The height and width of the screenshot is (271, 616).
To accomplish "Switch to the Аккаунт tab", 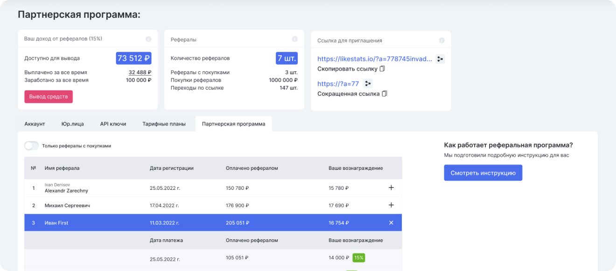I will (x=35, y=124).
